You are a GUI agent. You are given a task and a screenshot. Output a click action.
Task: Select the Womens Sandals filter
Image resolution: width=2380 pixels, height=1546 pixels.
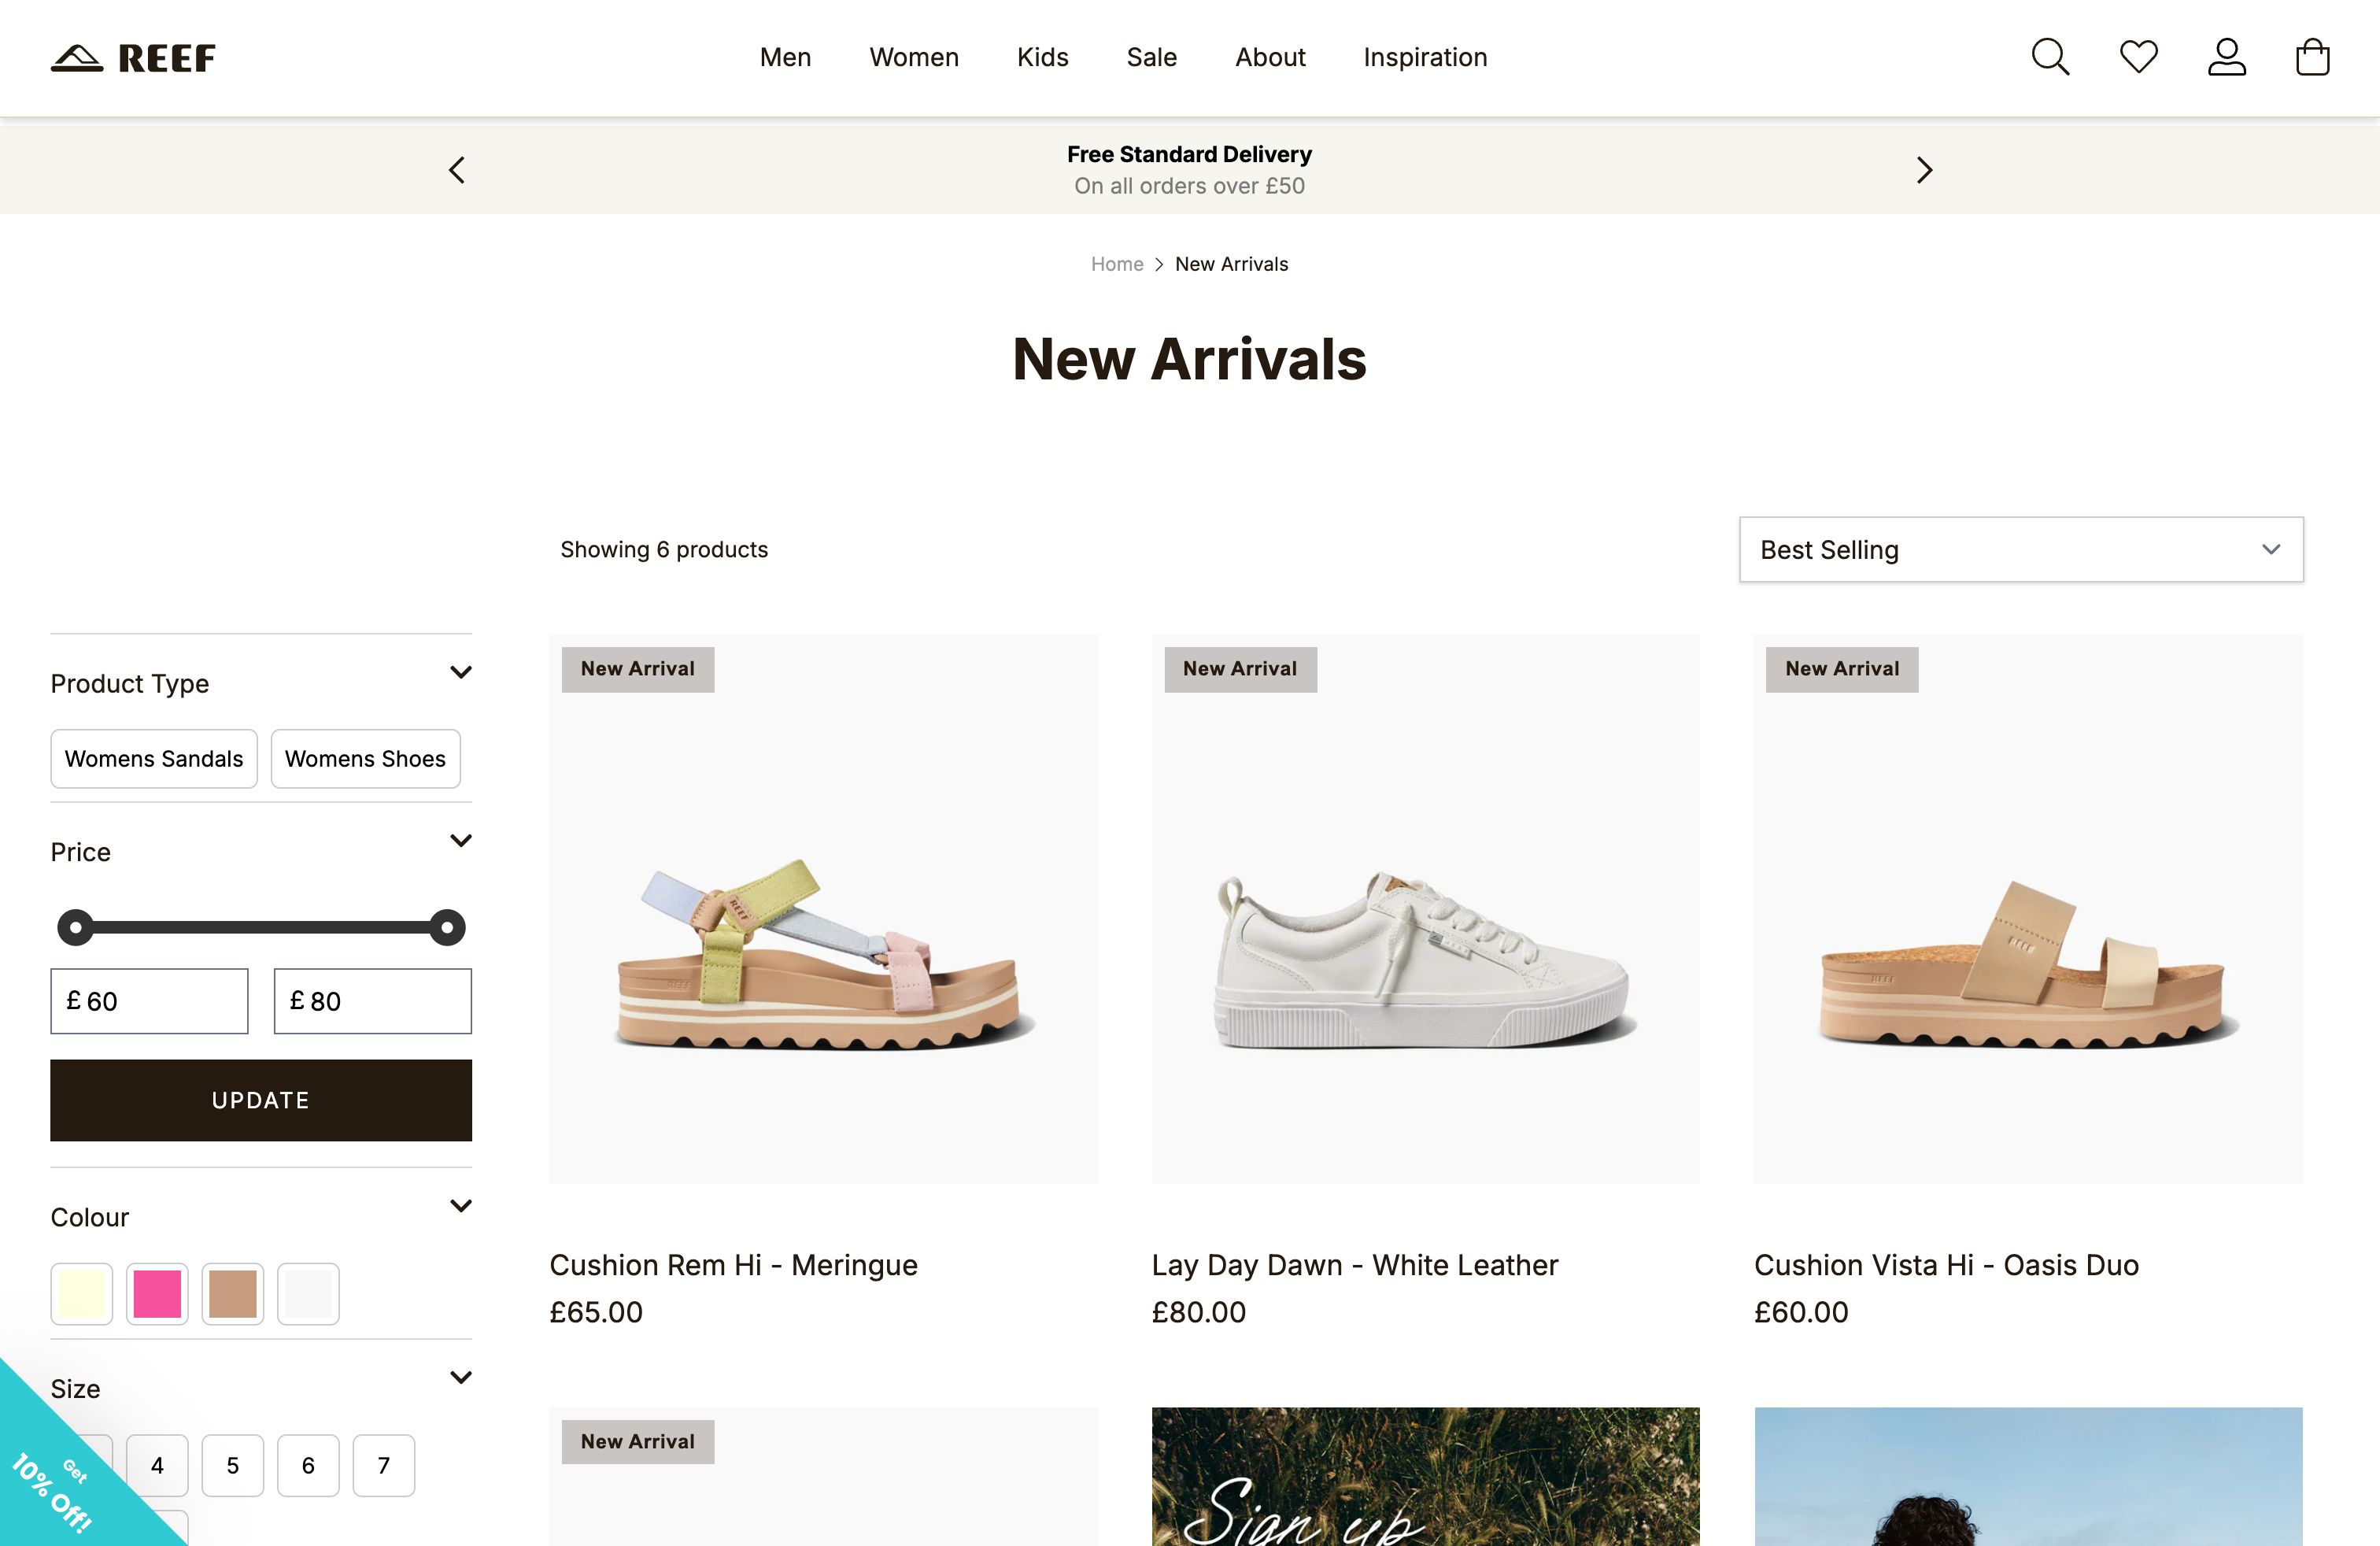point(153,758)
